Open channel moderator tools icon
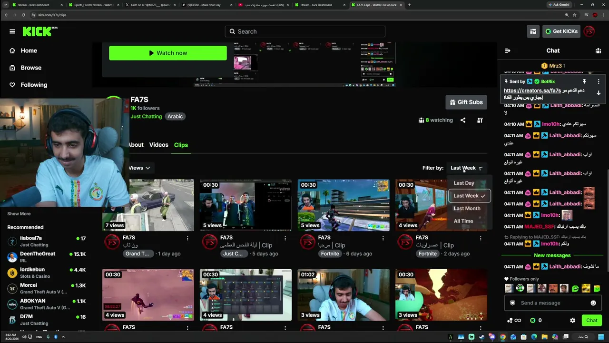The image size is (609, 343). pyautogui.click(x=480, y=120)
